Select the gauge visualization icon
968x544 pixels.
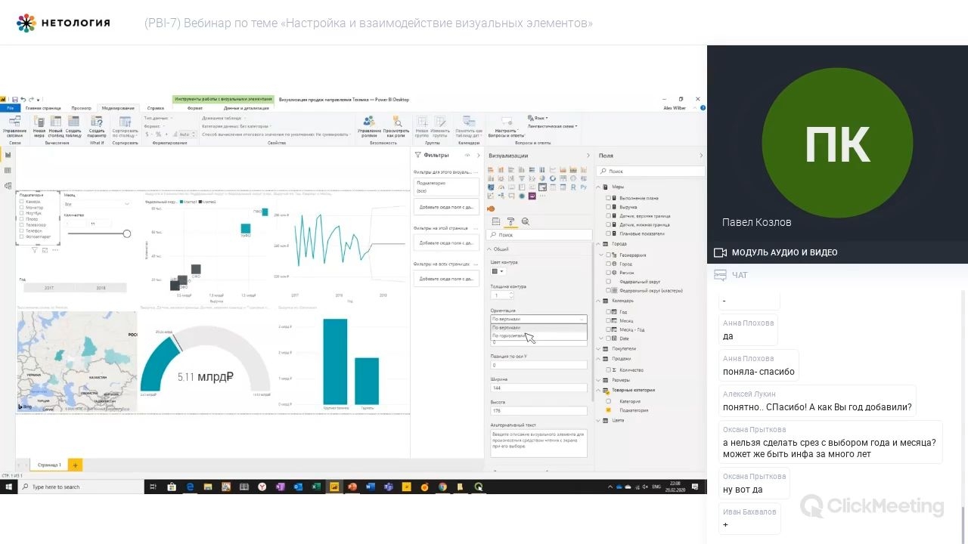coord(501,187)
